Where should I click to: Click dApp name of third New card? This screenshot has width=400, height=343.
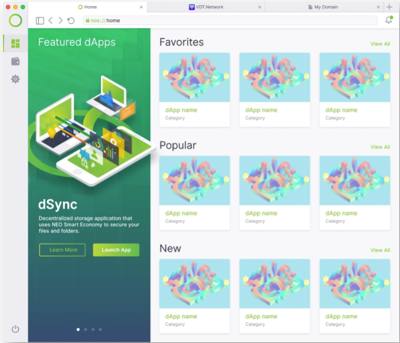click(x=341, y=316)
